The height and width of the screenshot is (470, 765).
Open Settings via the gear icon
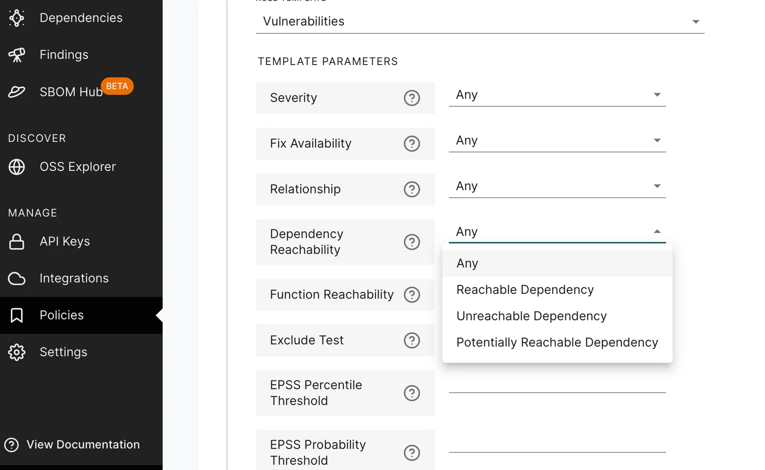click(x=17, y=352)
